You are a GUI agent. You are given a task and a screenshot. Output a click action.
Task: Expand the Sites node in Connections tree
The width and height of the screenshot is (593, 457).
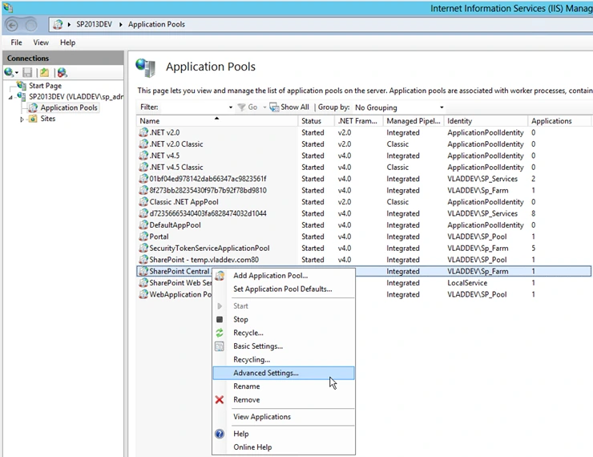click(x=22, y=119)
